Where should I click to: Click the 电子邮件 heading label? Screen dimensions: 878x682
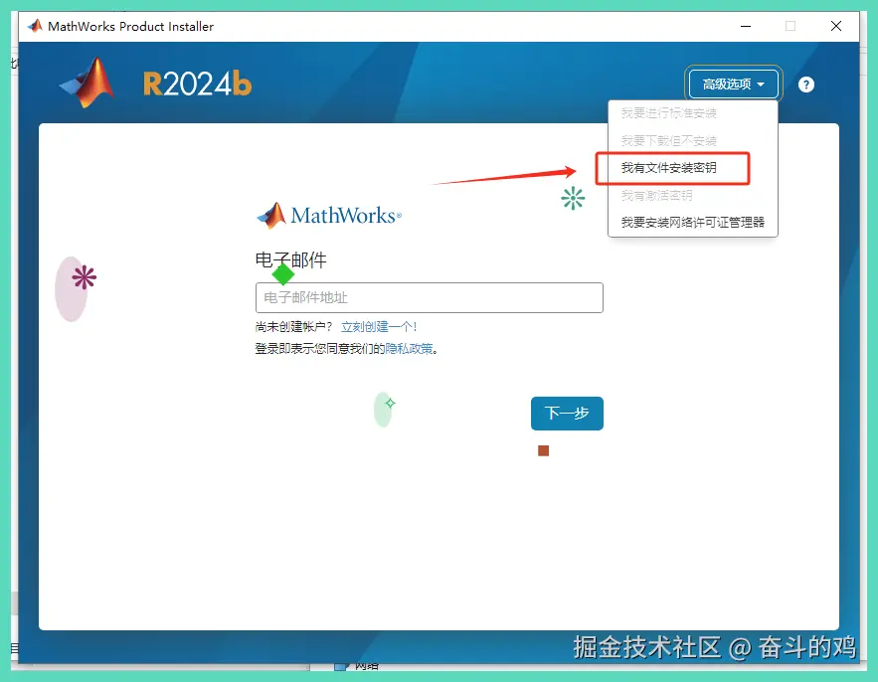click(x=290, y=259)
